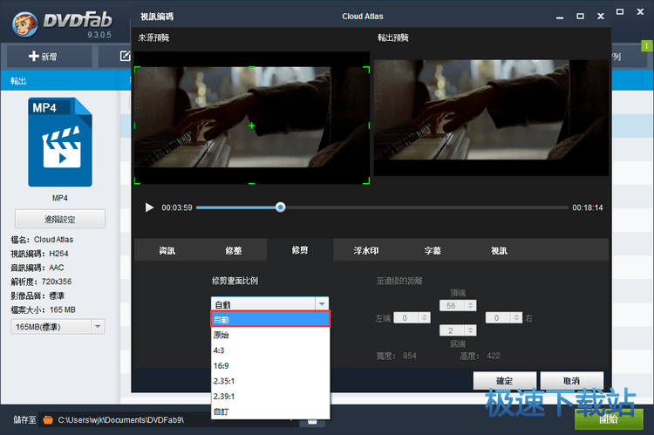Minimize the 視訊編碼 dialog
654x435 pixels.
tap(560, 17)
